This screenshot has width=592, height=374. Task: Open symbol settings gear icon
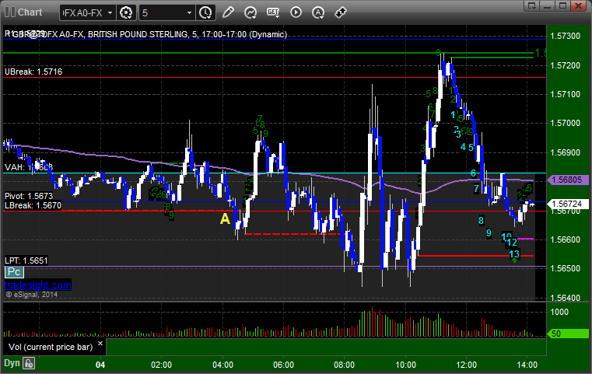(127, 12)
